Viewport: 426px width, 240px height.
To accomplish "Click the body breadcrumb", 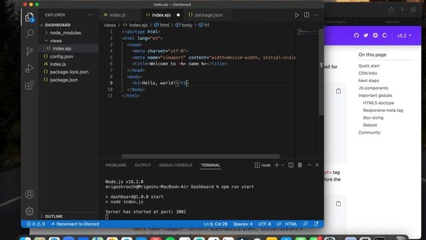I will click(x=184, y=25).
